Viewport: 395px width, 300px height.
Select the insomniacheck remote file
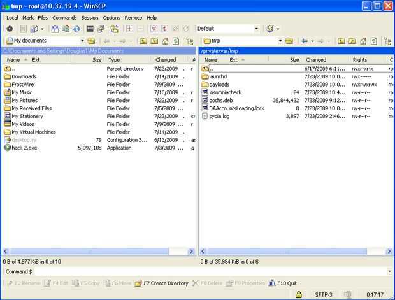click(225, 92)
